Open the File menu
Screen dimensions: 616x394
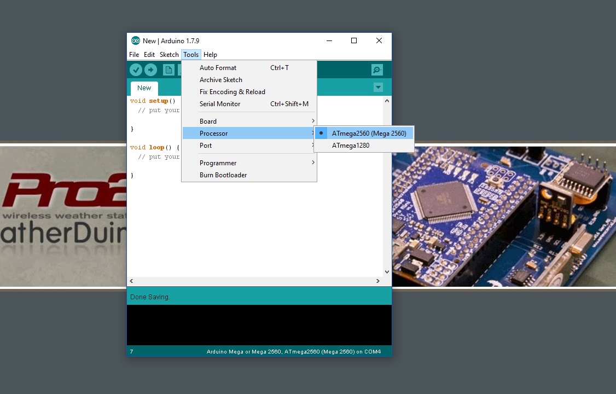134,55
